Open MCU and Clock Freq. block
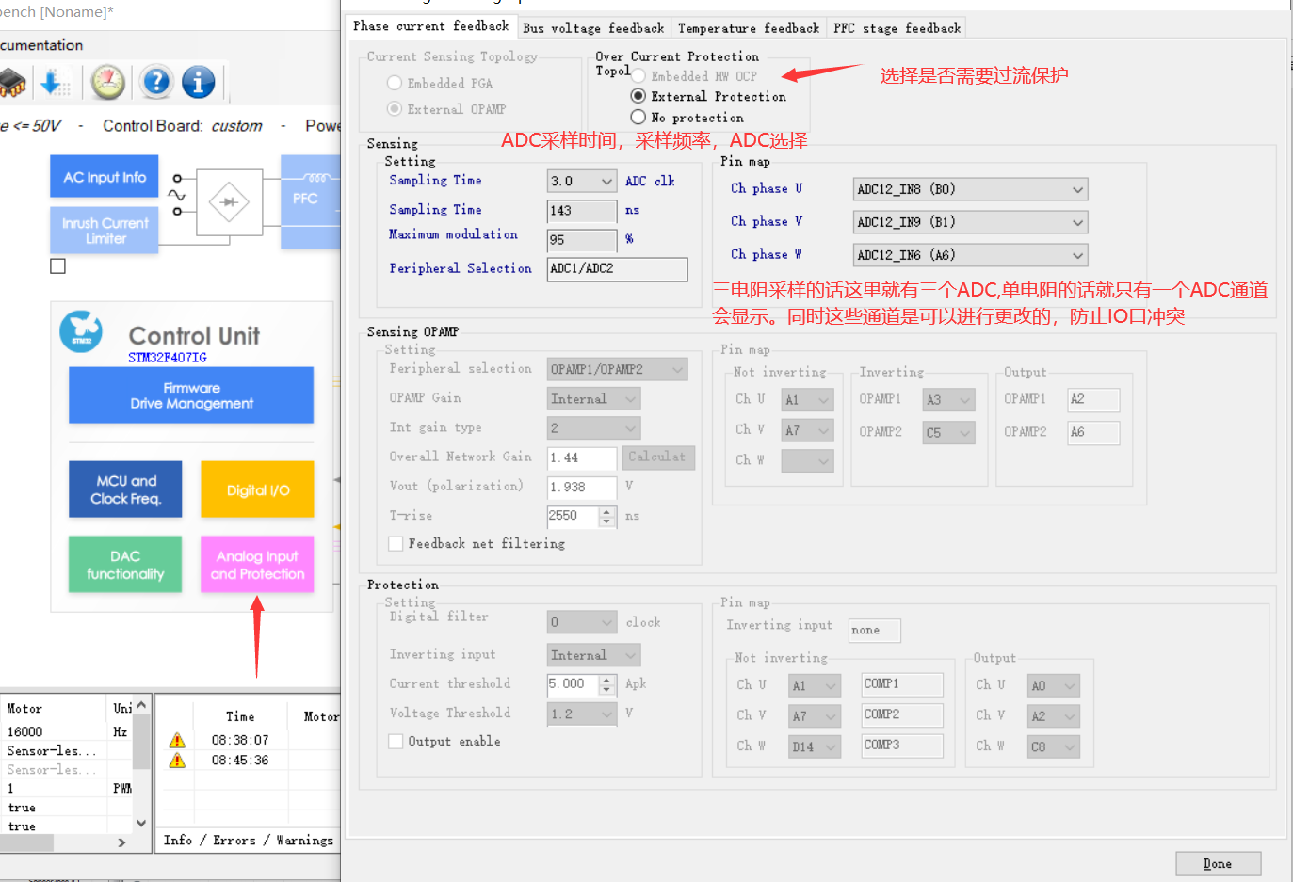 tap(125, 489)
